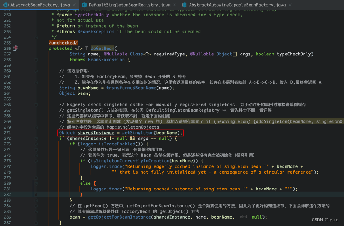
Task: Click the doGetBean method name
Action: coord(102,48)
